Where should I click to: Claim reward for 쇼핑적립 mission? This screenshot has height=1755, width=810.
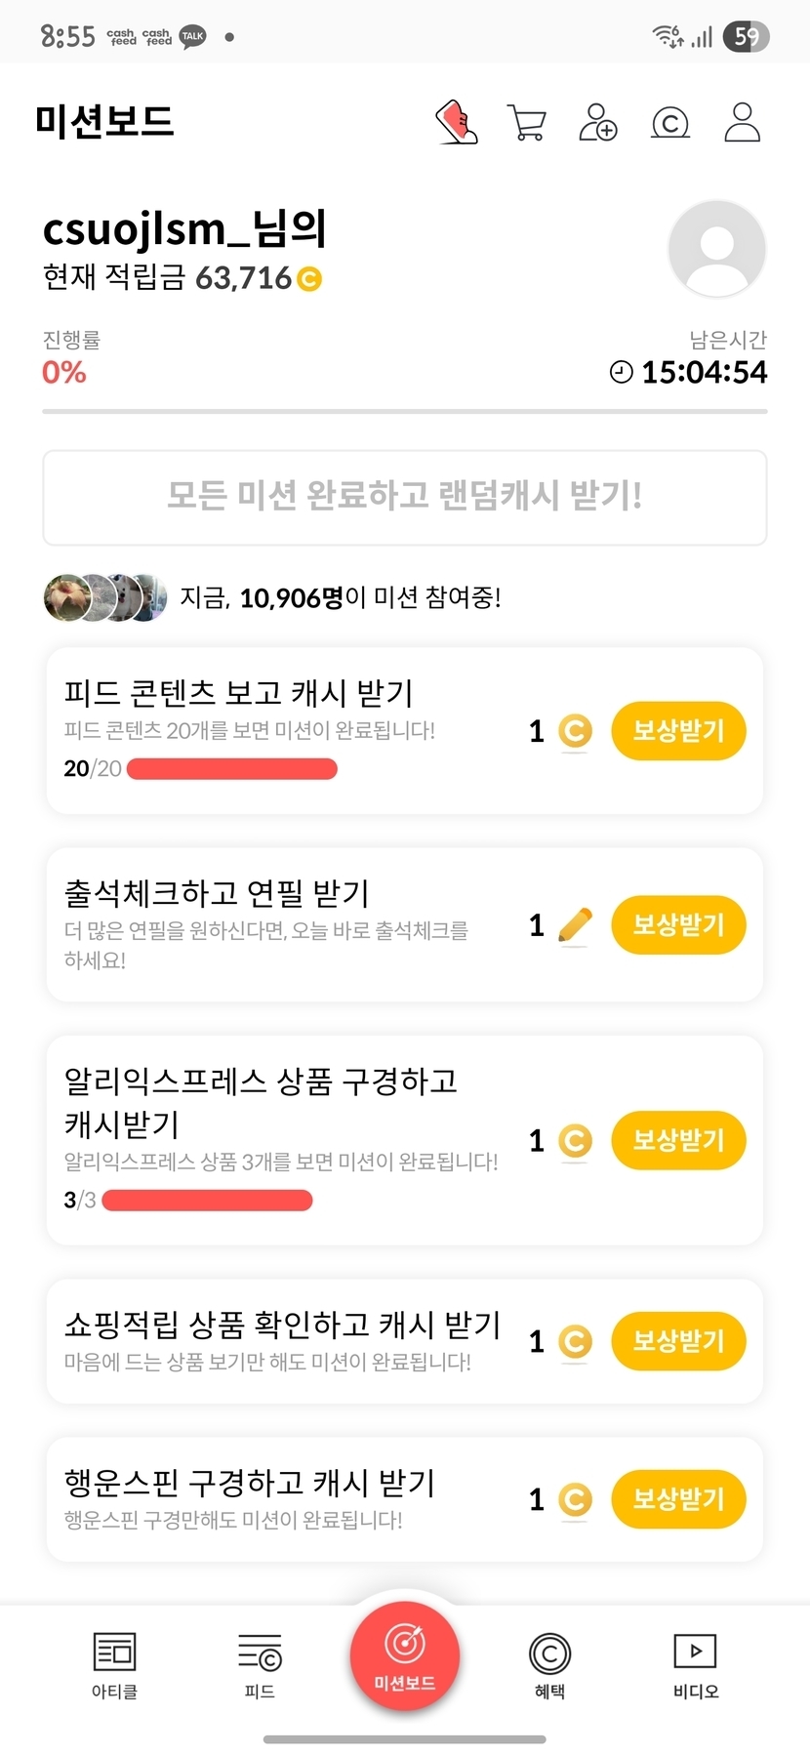pos(678,1341)
